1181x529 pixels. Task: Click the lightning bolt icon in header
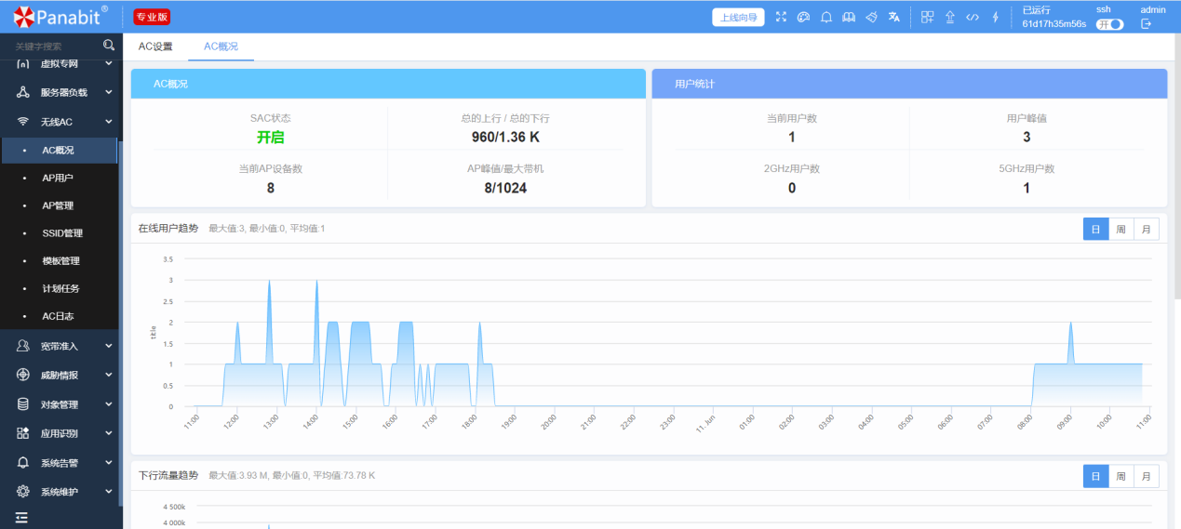[995, 17]
